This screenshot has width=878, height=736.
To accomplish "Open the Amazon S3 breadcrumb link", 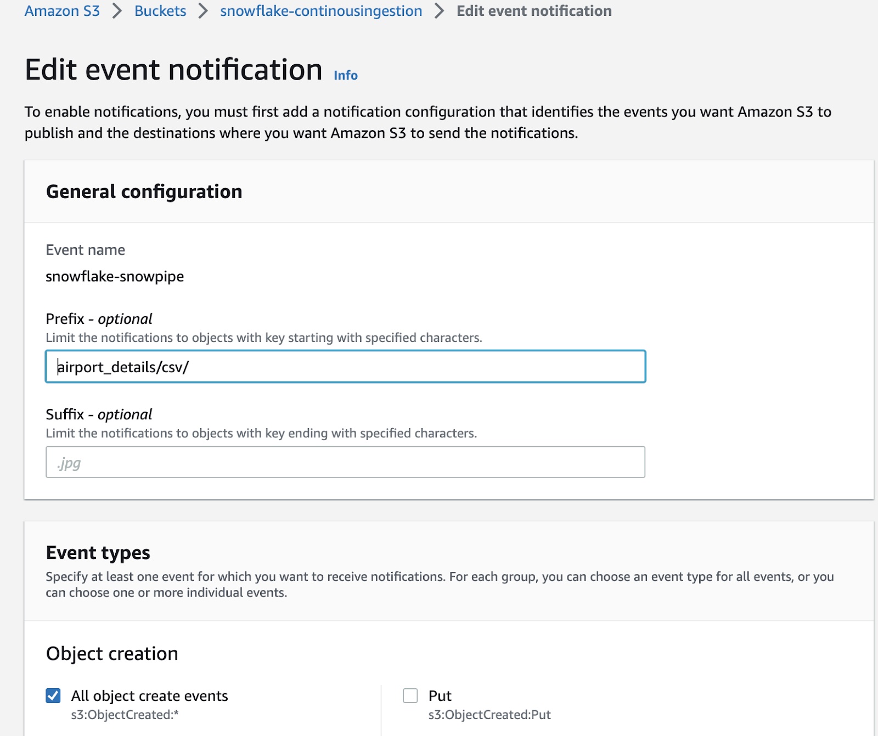I will 62,10.
